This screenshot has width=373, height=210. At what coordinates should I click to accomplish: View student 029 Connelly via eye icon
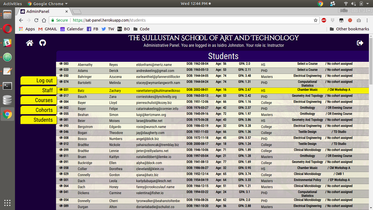point(61,174)
